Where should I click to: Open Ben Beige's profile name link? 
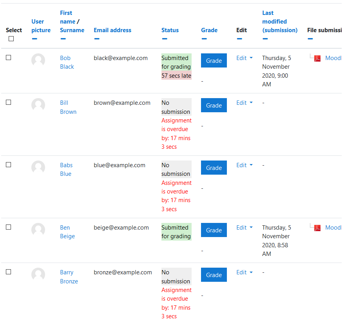point(67,232)
